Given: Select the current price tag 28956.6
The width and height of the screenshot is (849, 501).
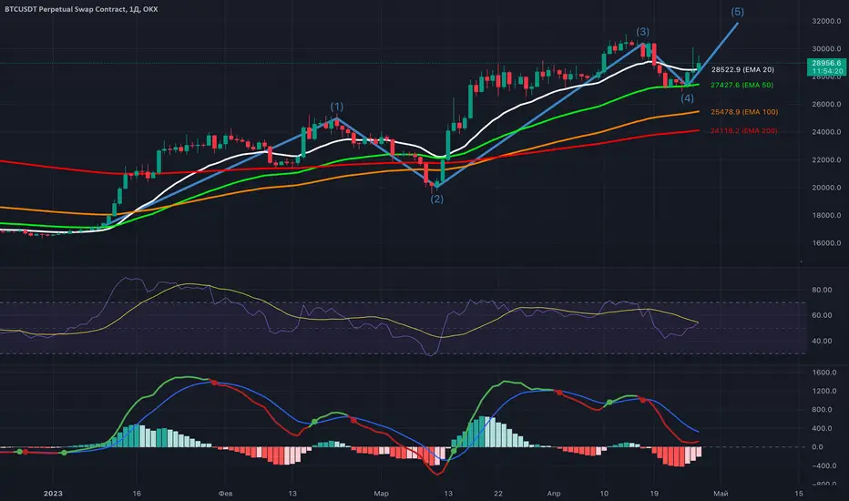Looking at the screenshot, I should (826, 64).
